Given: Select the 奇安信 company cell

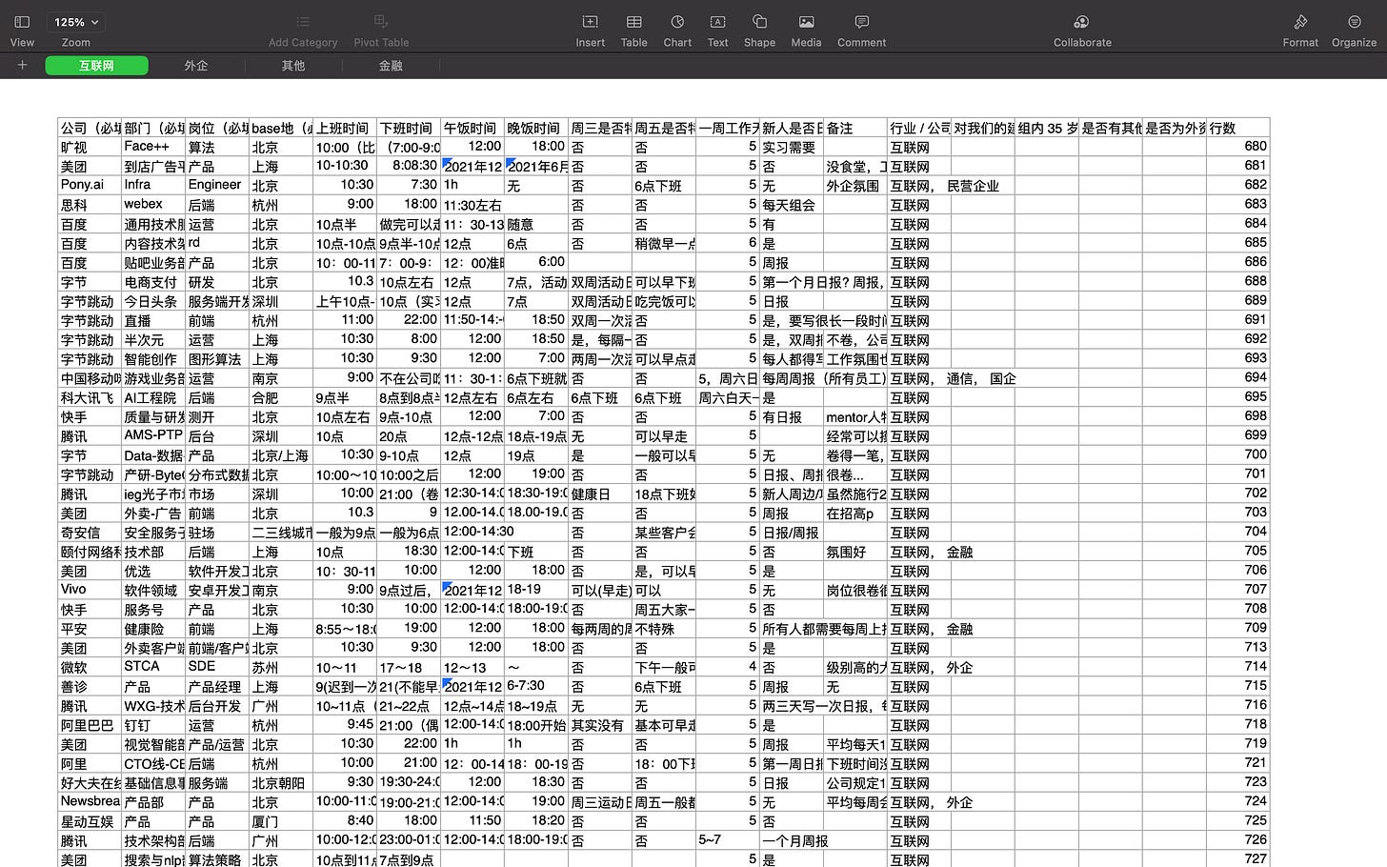Looking at the screenshot, I should [x=90, y=533].
